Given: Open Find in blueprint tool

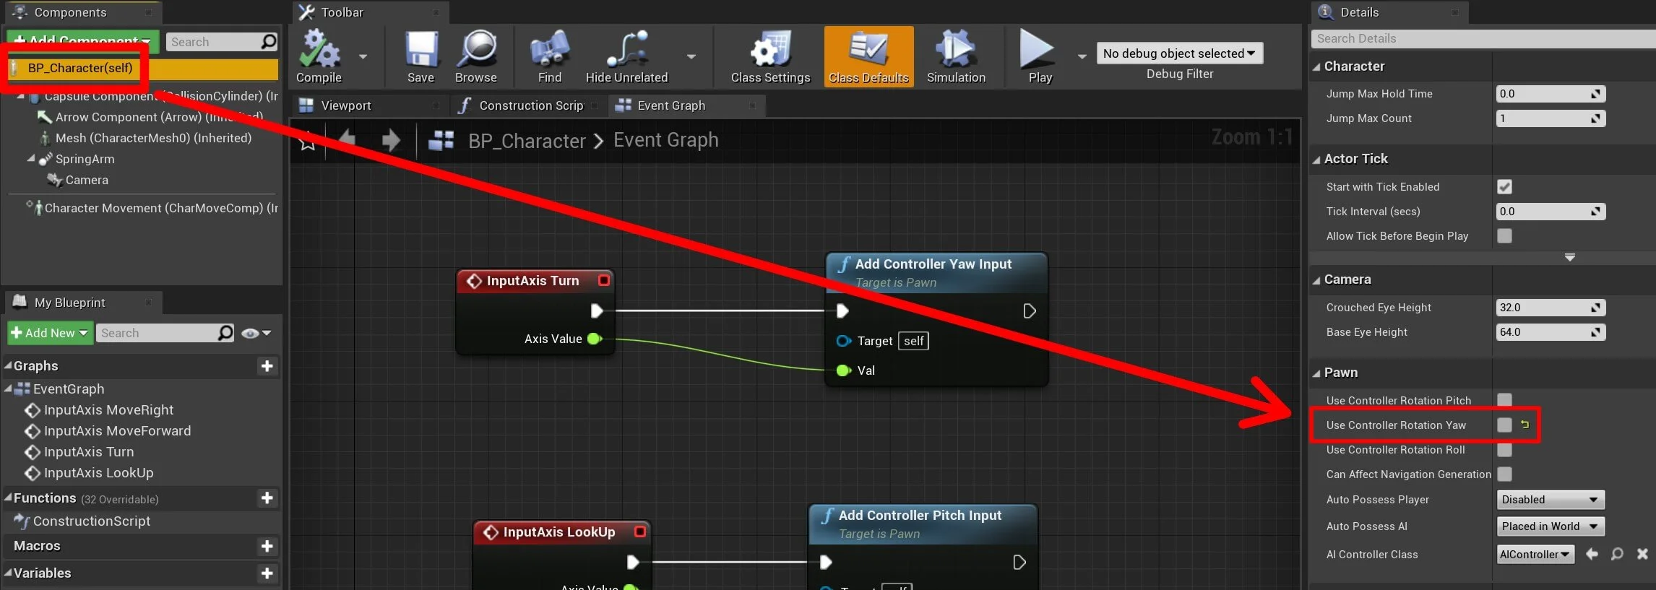Looking at the screenshot, I should click(x=549, y=51).
